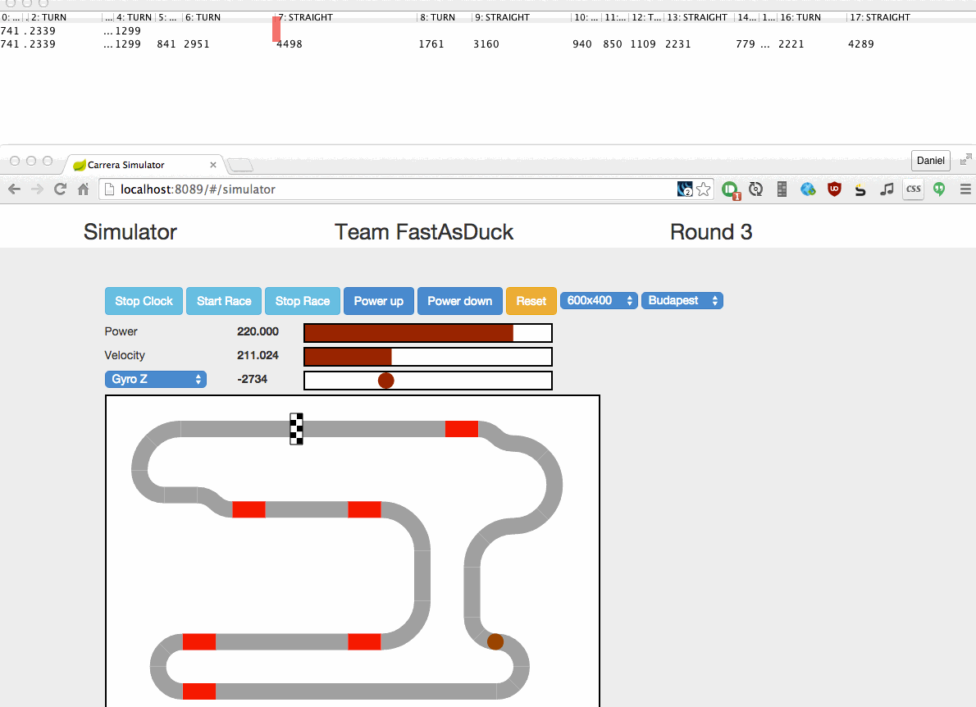This screenshot has height=707, width=976.
Task: Open the globe with green arrow extension
Action: 808,189
